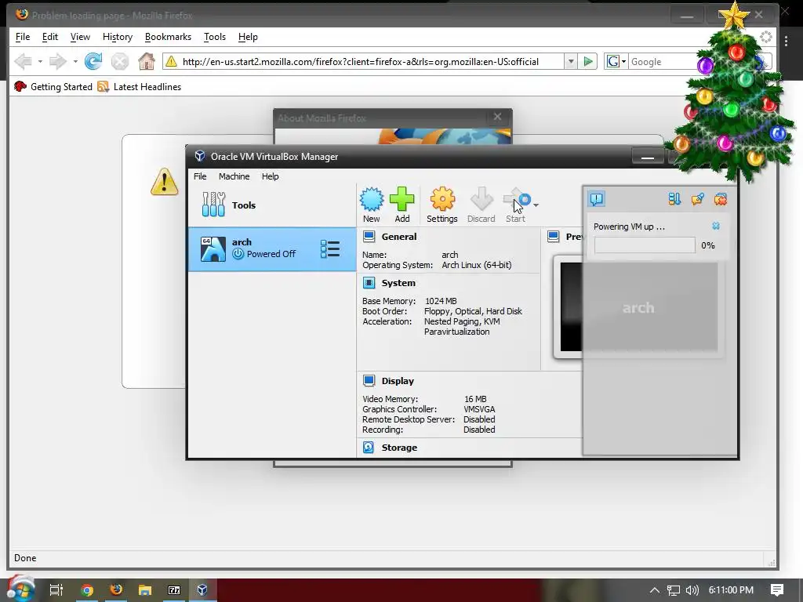Open the Storage section header link
Screen dimensions: 803x602
(399, 448)
